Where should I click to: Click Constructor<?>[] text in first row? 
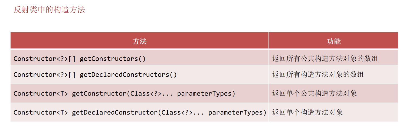pos(45,59)
